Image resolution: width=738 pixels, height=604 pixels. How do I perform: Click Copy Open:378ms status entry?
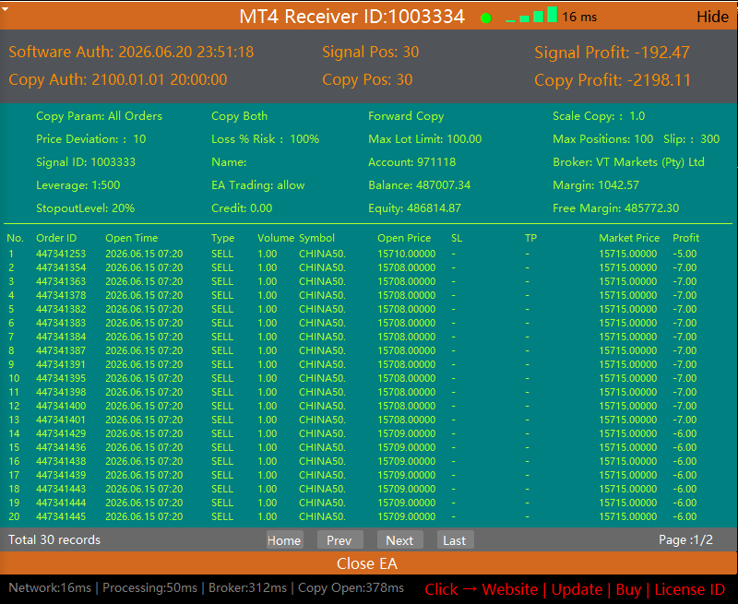(x=351, y=588)
